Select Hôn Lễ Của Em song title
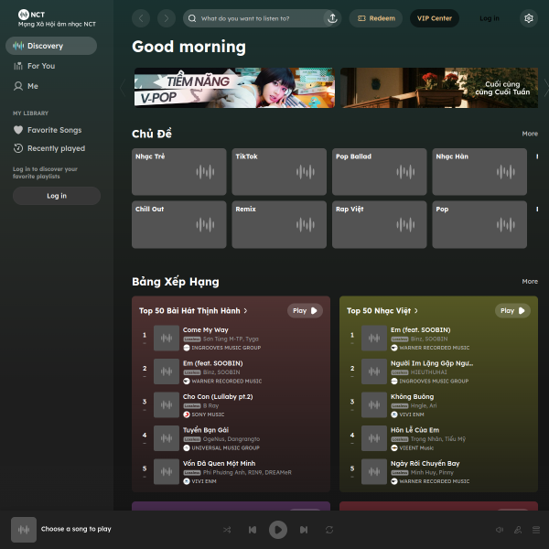This screenshot has height=549, width=549. [x=414, y=430]
